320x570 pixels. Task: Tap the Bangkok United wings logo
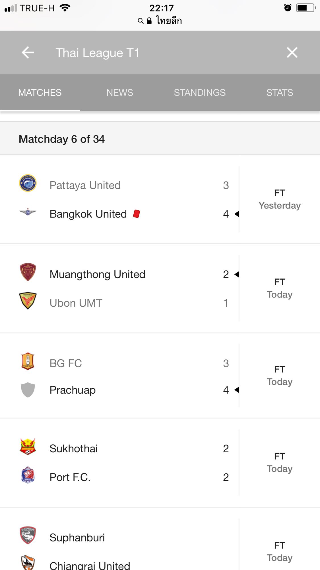(28, 212)
